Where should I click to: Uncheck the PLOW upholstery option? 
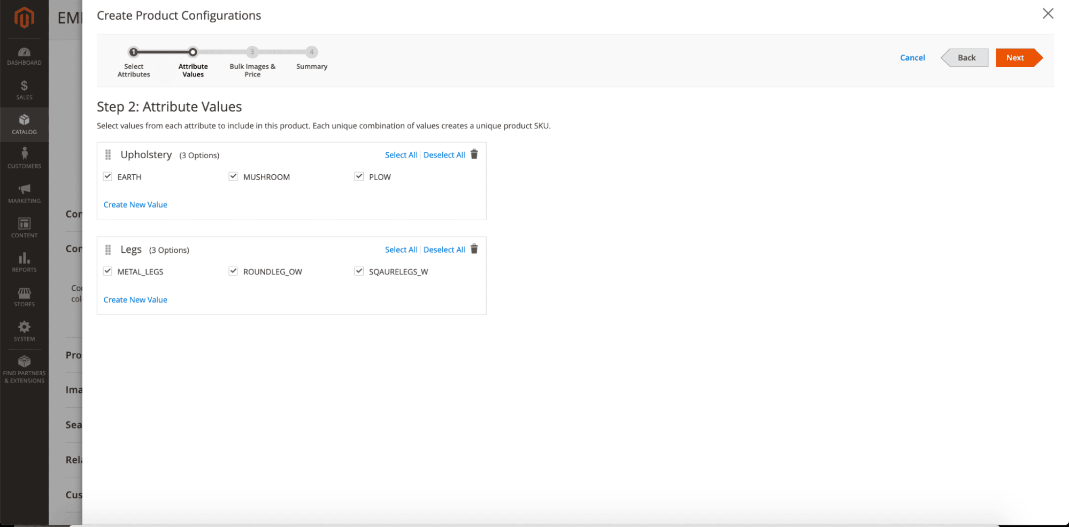tap(359, 176)
